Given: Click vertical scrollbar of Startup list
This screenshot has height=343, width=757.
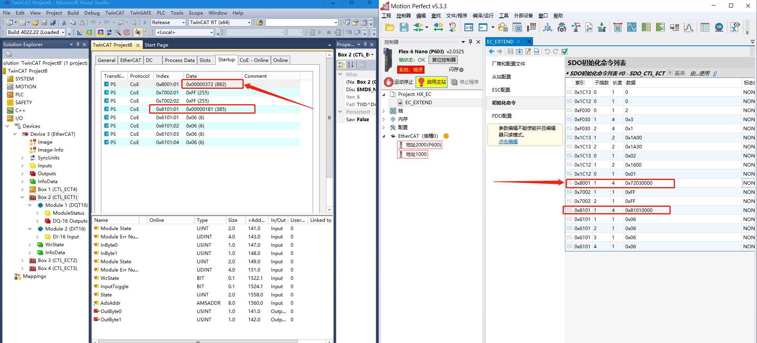Looking at the screenshot, I should (329, 118).
